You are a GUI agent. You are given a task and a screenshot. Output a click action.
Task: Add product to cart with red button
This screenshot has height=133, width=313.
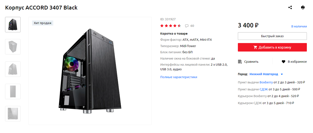272,47
